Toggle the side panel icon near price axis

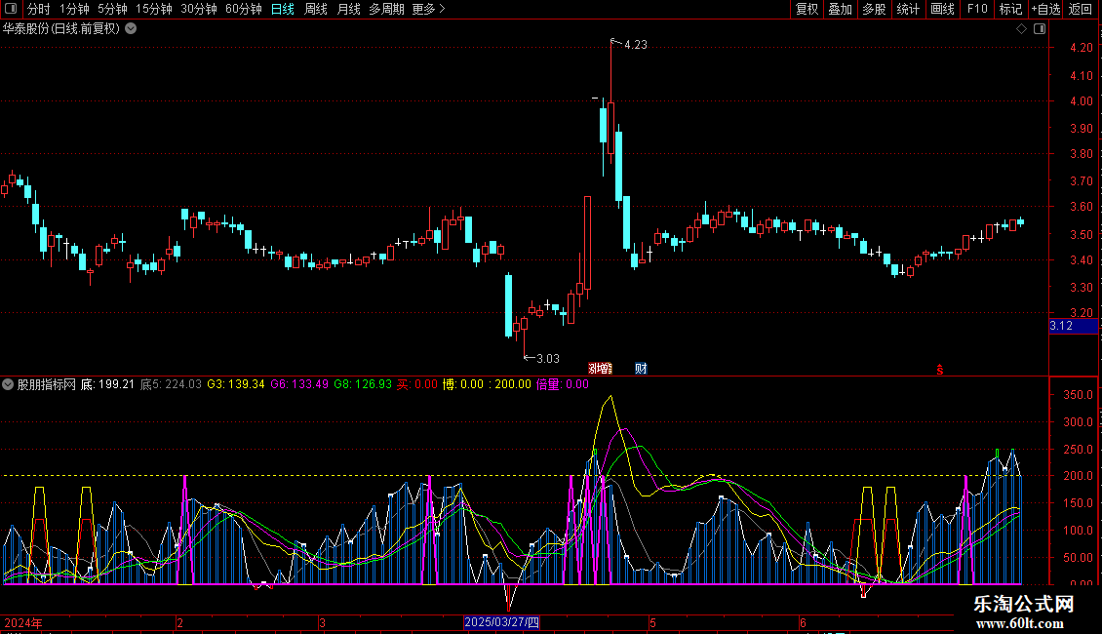(x=1038, y=29)
